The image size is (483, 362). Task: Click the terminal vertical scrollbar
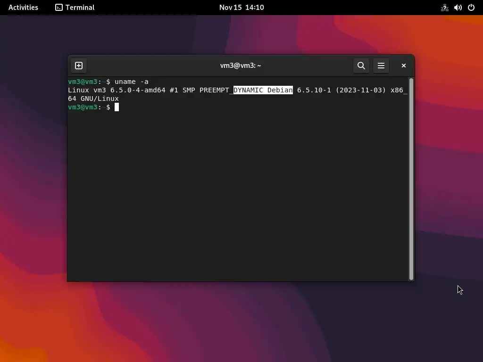tap(411, 179)
